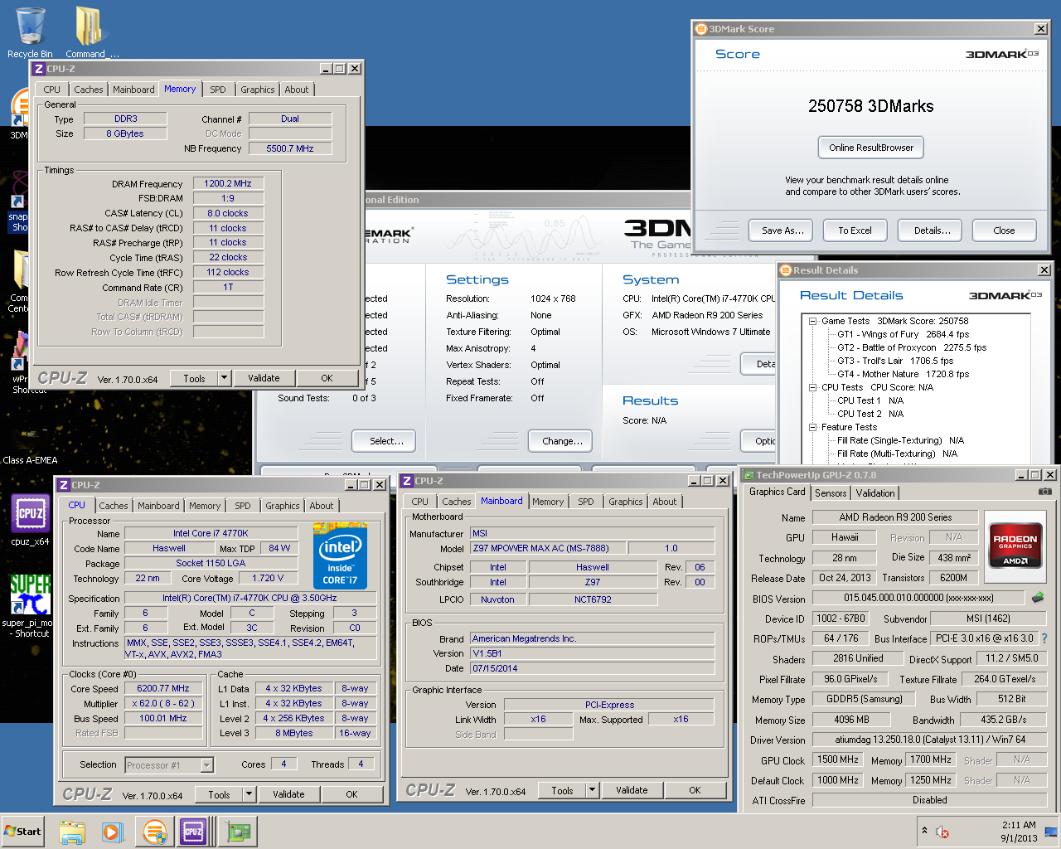Select the super_pi_mod shortcut desktop icon
The height and width of the screenshot is (849, 1061).
pos(30,605)
